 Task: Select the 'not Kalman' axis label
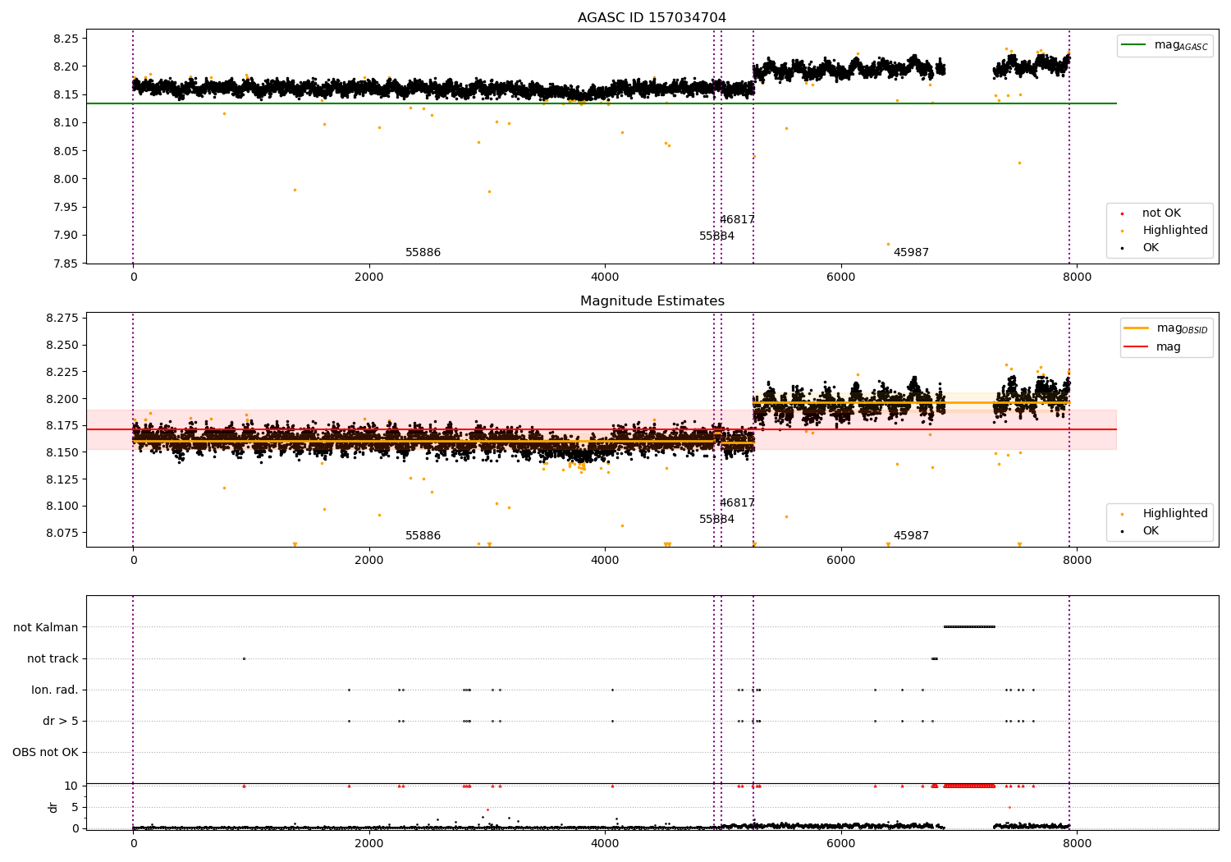[46, 627]
